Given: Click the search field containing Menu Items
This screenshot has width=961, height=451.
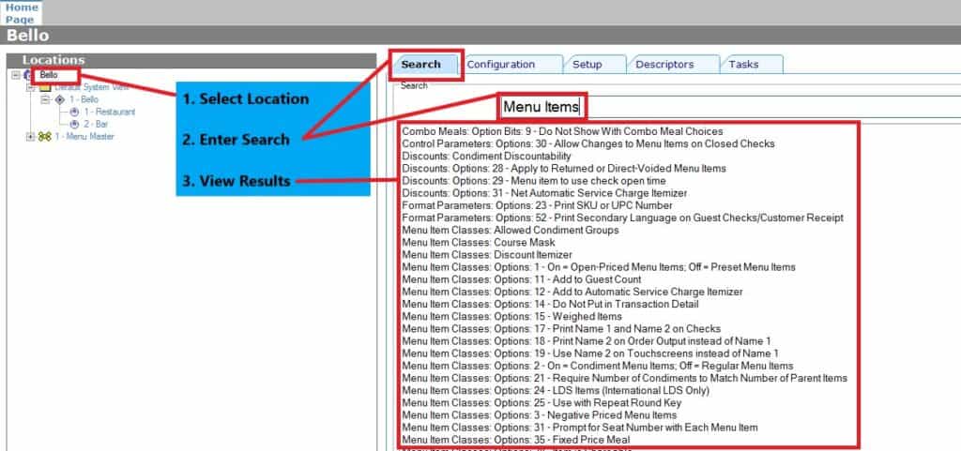Looking at the screenshot, I should click(729, 107).
